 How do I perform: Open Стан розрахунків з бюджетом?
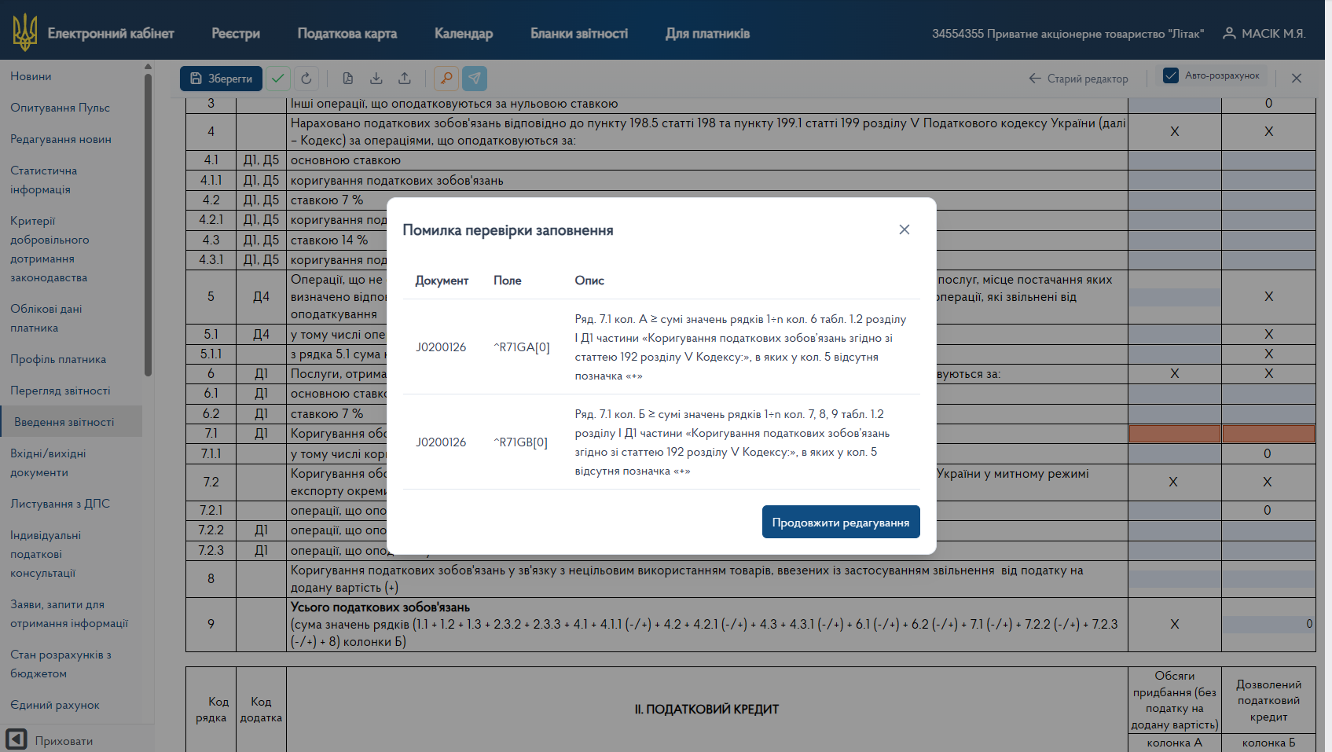tap(61, 664)
